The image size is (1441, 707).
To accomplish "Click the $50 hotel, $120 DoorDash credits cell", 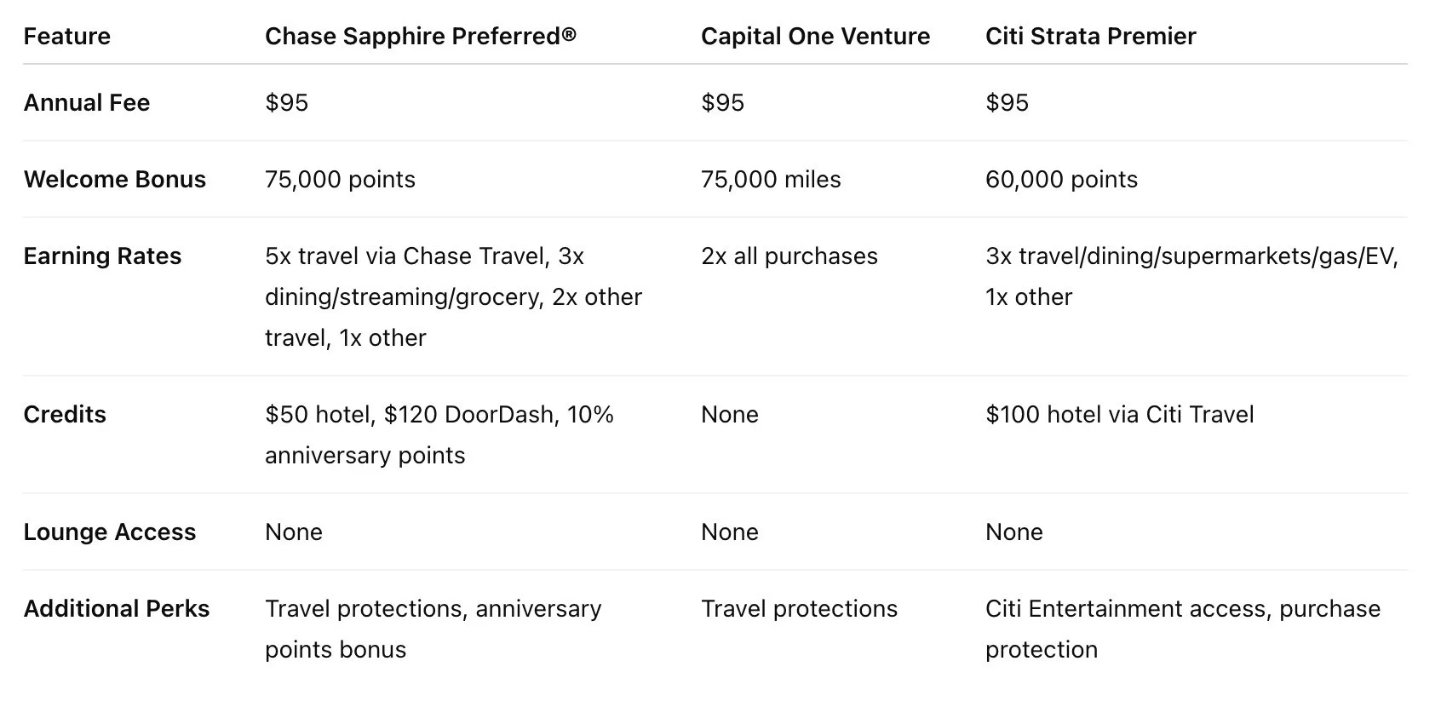I will [439, 415].
